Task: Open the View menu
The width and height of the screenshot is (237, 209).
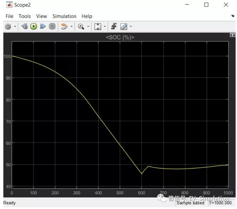Action: point(41,16)
